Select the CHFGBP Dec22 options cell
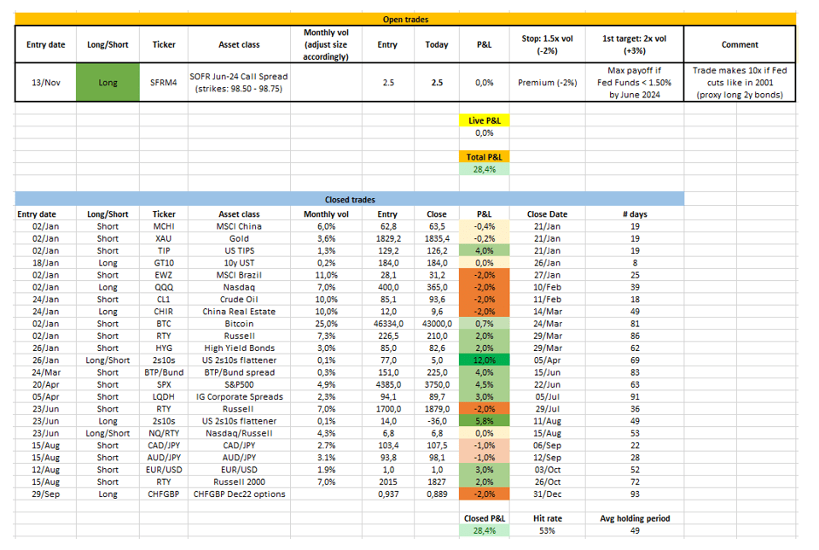 tap(239, 494)
